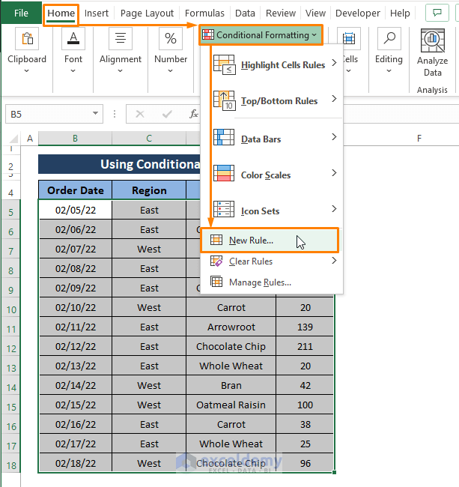Select column F header
The width and height of the screenshot is (459, 487).
click(x=419, y=139)
